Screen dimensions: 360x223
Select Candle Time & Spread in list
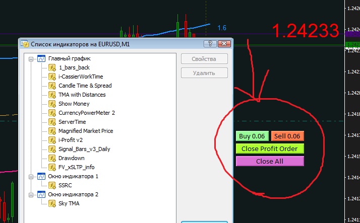pos(85,86)
